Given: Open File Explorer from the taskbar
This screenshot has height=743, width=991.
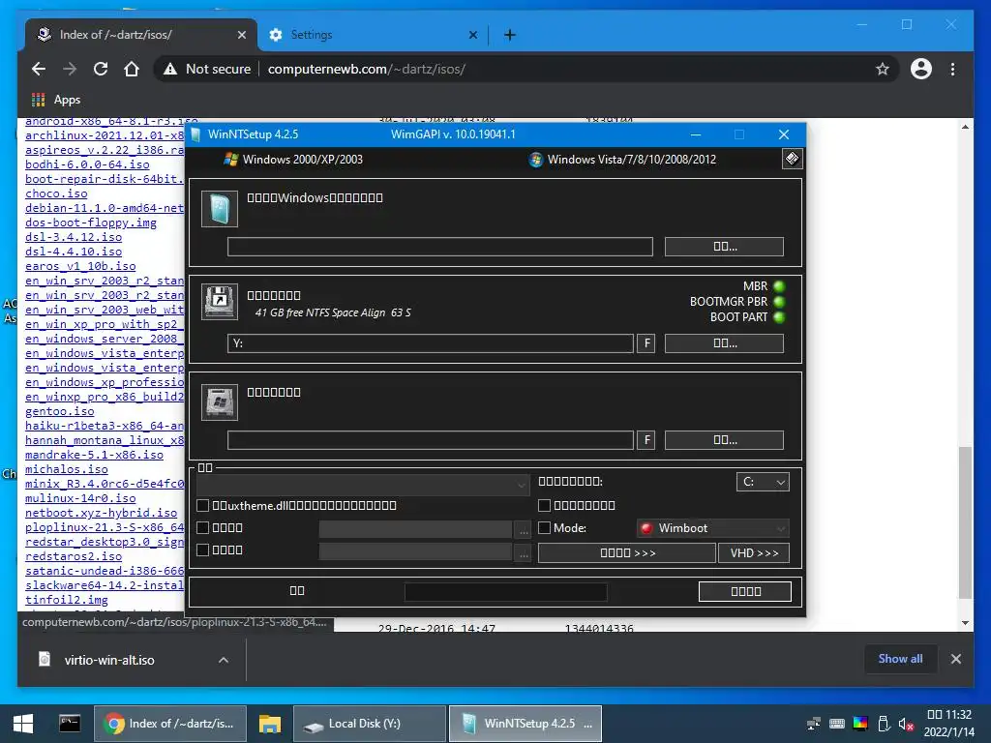Looking at the screenshot, I should pyautogui.click(x=270, y=724).
